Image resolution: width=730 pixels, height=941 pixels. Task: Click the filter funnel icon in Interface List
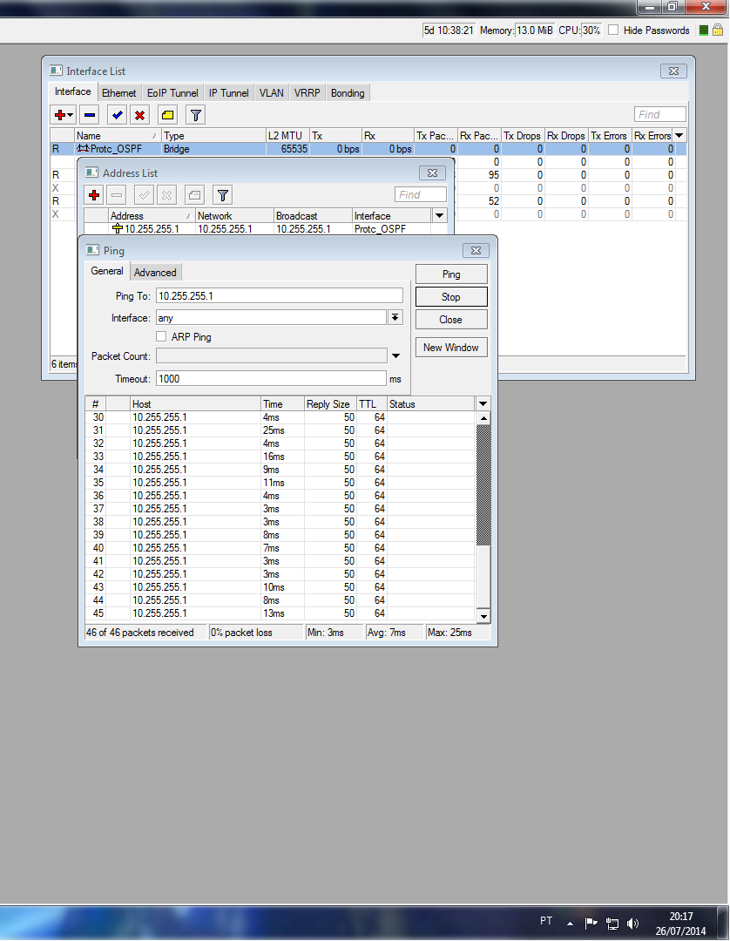tap(196, 115)
